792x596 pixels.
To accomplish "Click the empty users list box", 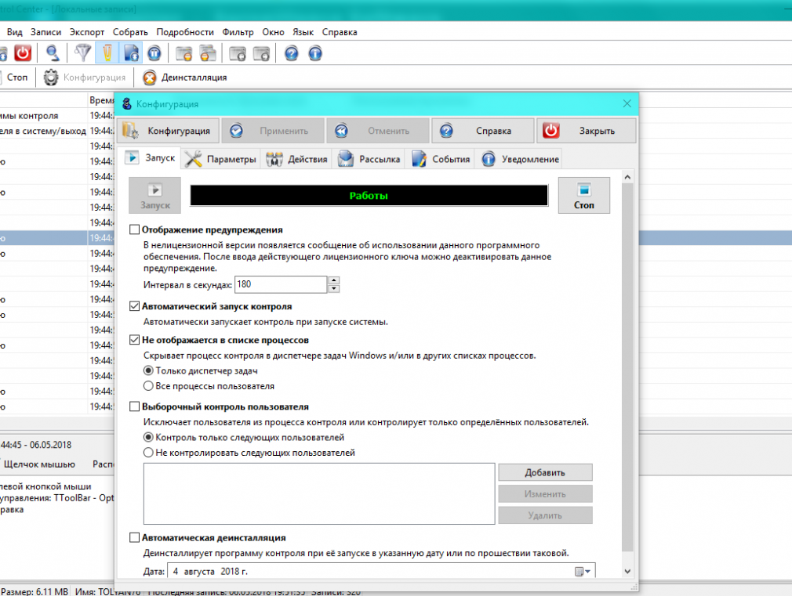I will (x=319, y=493).
